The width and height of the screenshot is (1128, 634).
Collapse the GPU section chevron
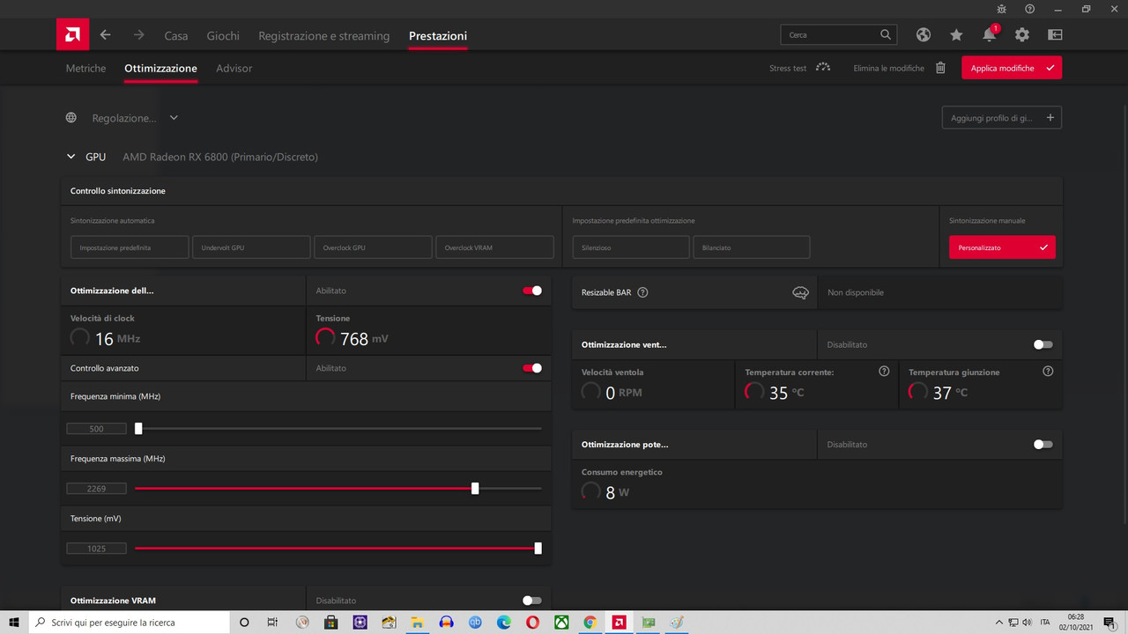point(71,157)
